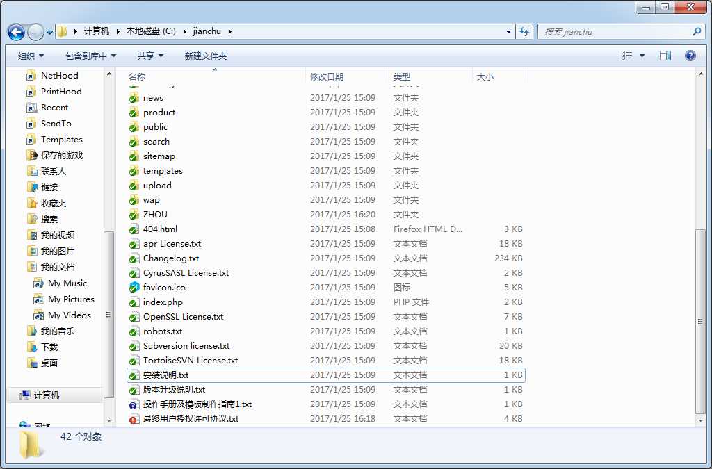Go back with the blue Back arrow
This screenshot has height=469, width=712.
[x=17, y=32]
